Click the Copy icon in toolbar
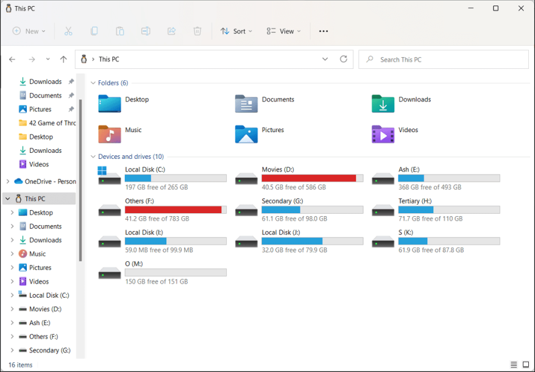The width and height of the screenshot is (535, 372). 94,31
